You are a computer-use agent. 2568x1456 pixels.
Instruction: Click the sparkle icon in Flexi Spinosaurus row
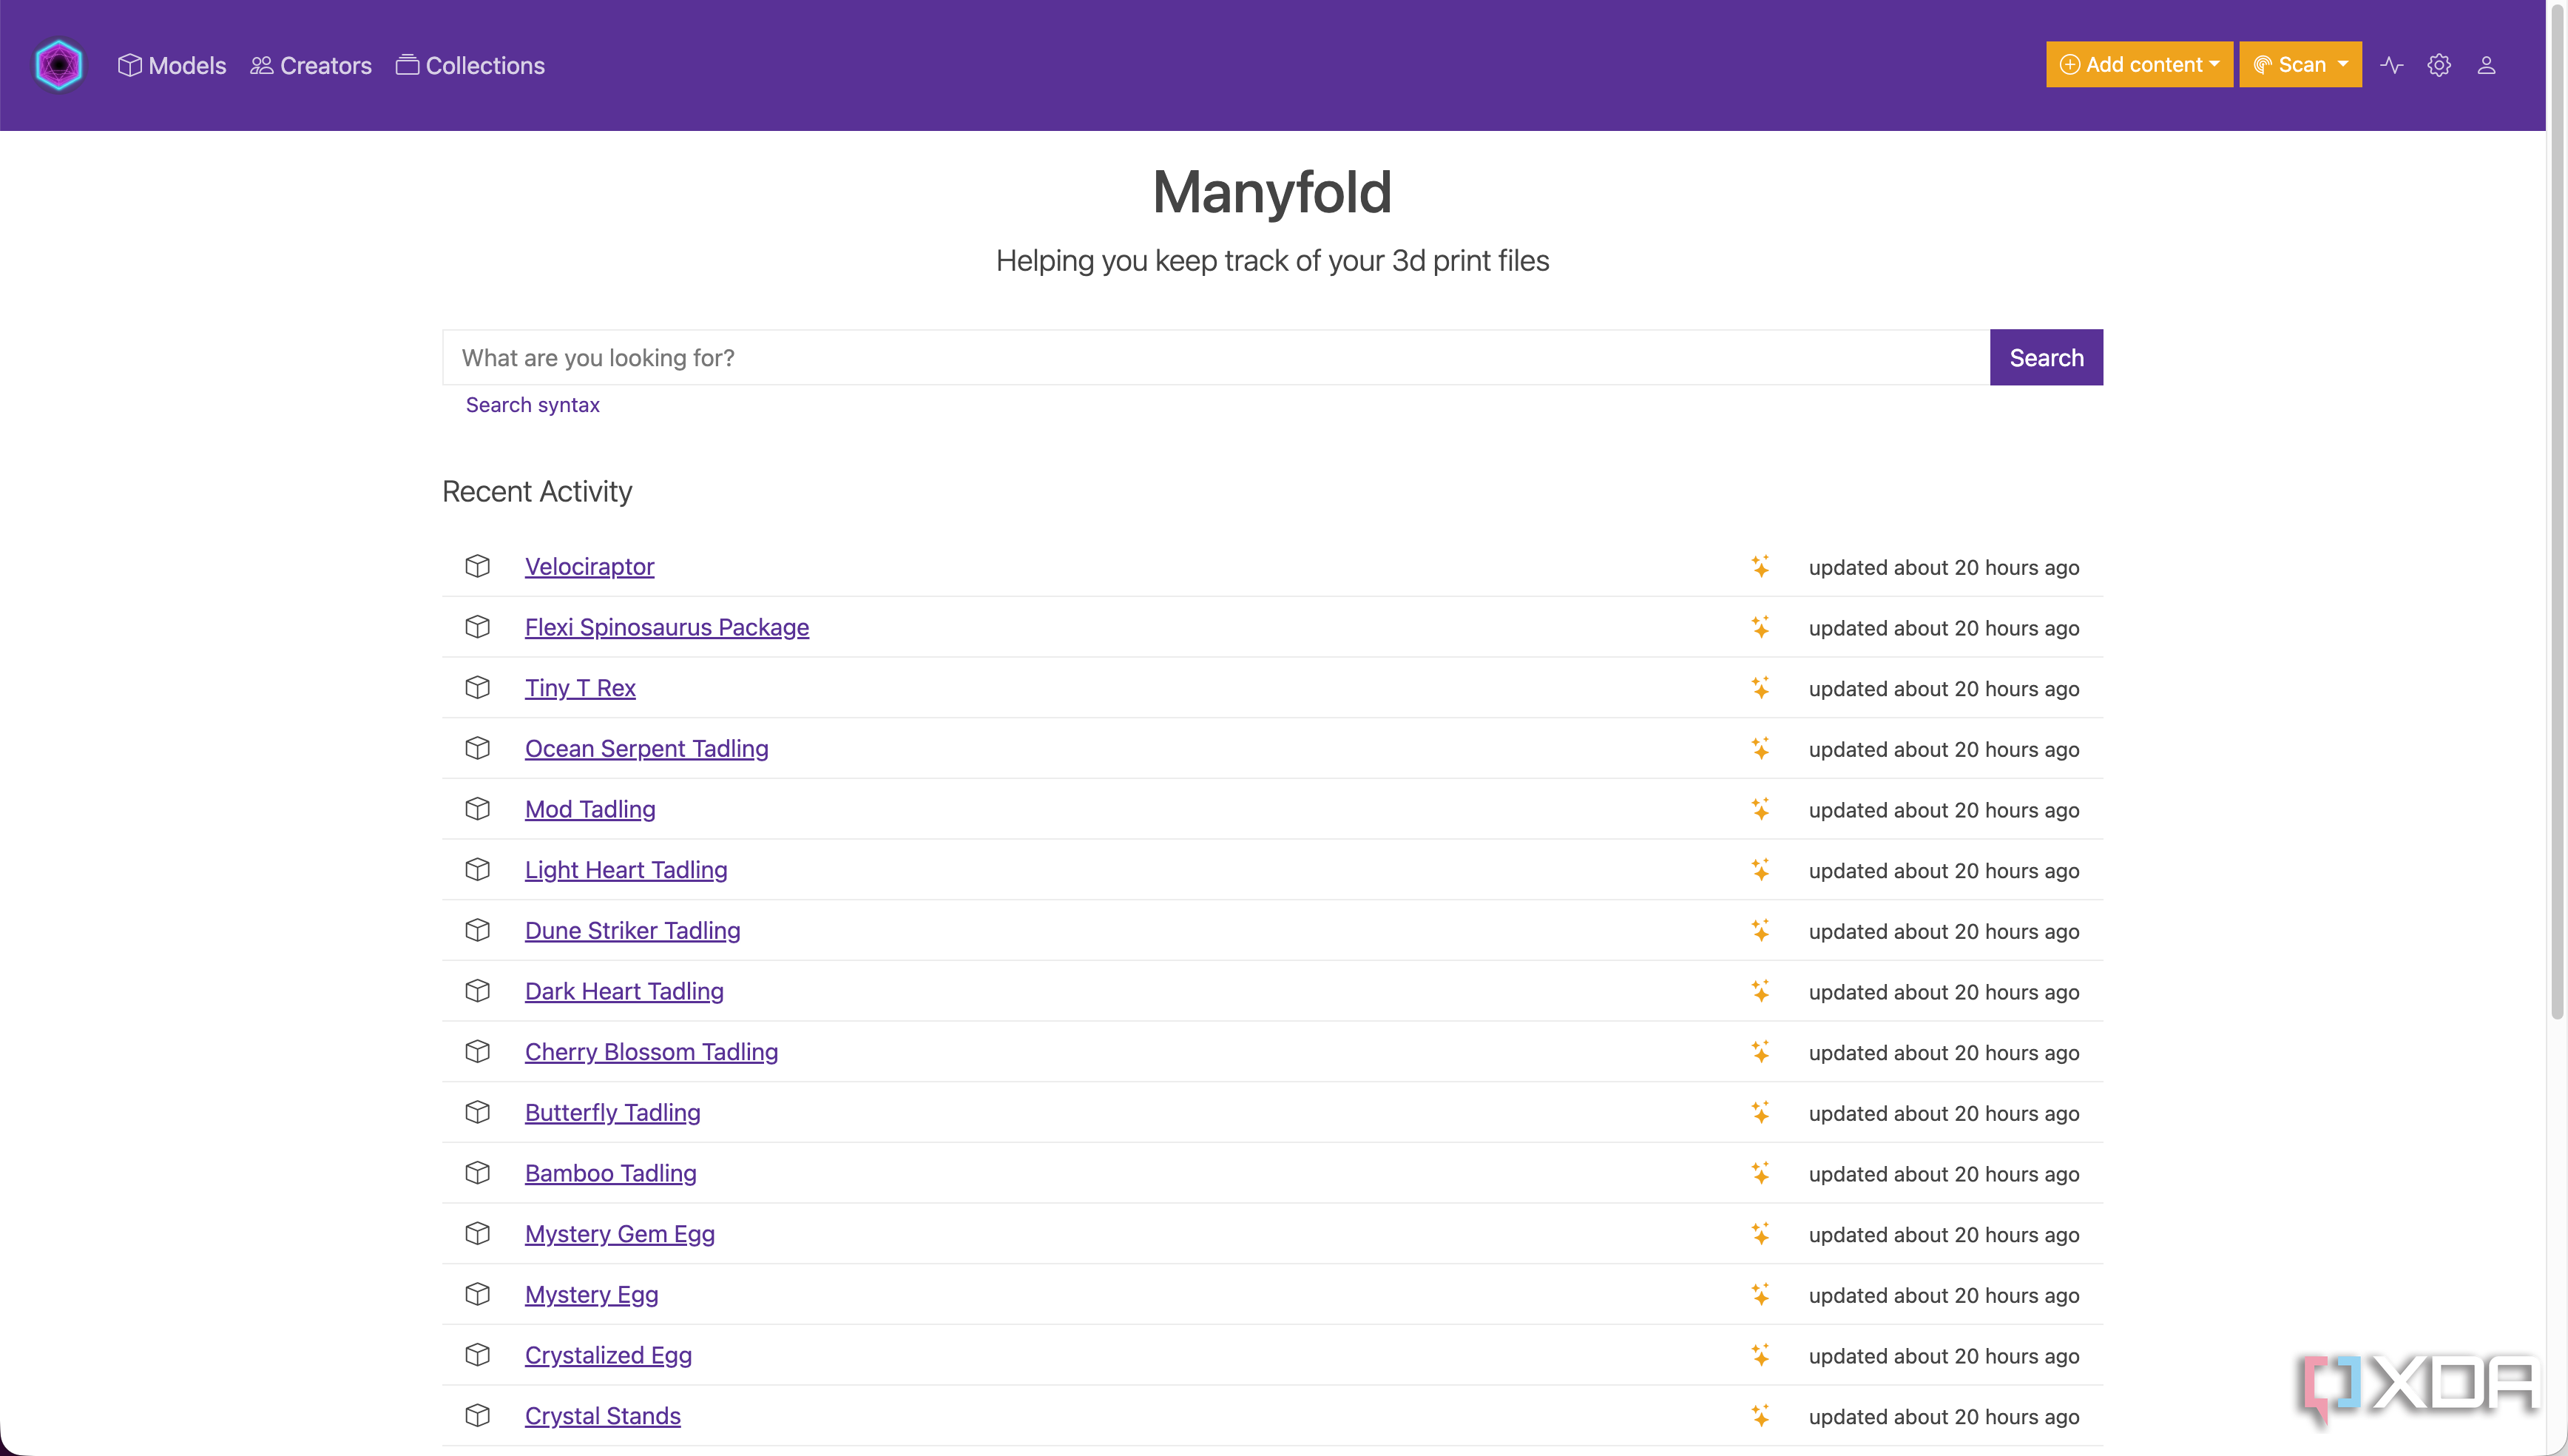pyautogui.click(x=1760, y=627)
